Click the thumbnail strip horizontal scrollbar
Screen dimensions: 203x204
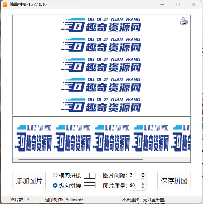pyautogui.click(x=80, y=159)
